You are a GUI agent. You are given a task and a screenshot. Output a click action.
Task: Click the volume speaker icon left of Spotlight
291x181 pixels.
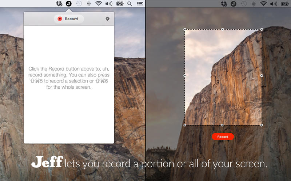tap(109, 4)
